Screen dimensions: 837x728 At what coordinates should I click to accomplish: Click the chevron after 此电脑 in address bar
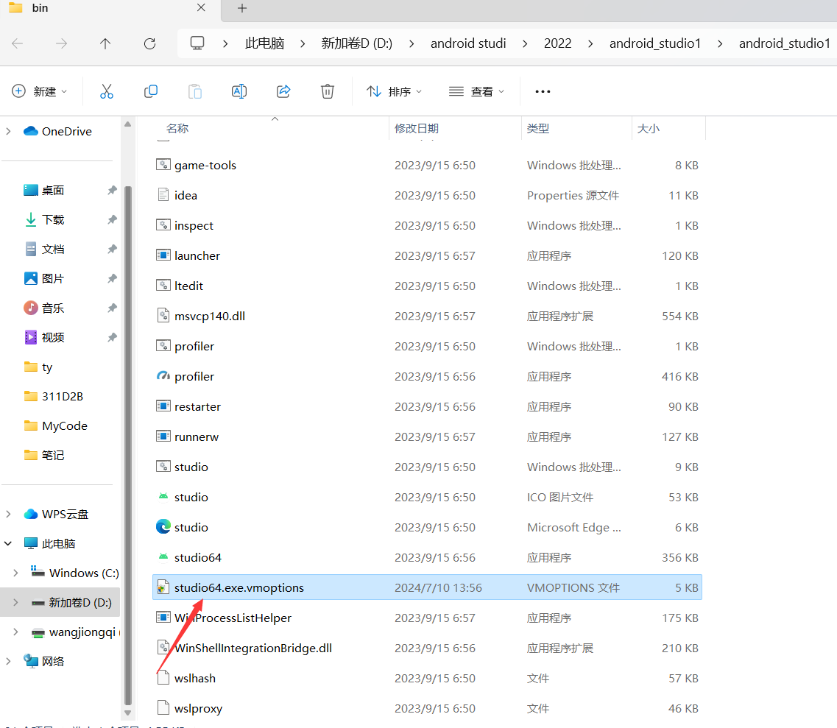tap(303, 43)
